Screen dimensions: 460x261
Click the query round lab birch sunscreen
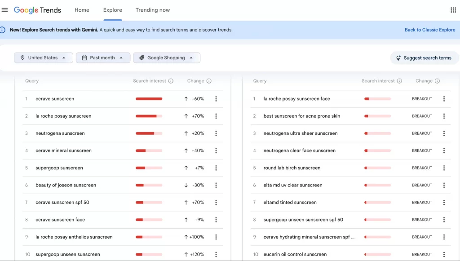(292, 168)
